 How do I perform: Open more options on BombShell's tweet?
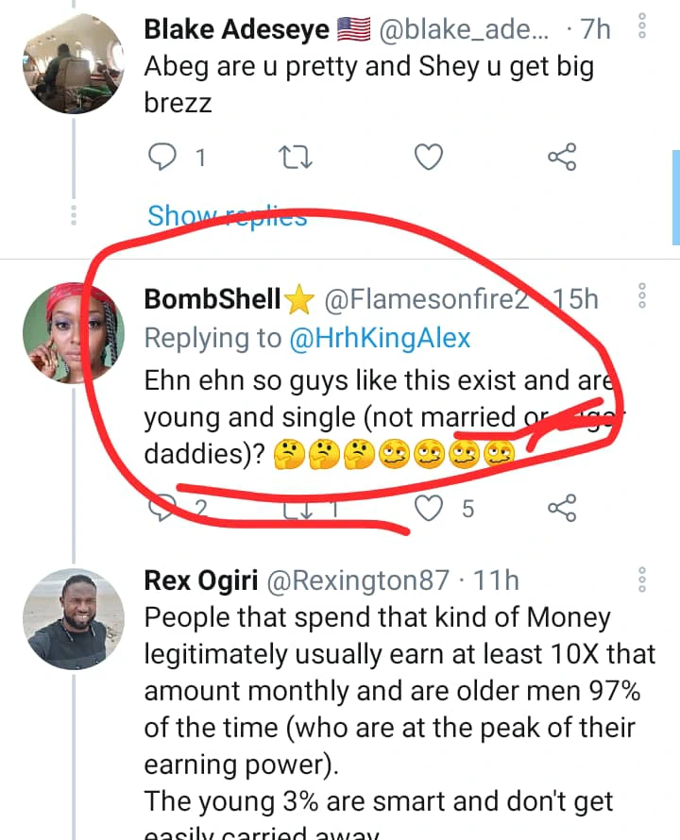642,296
